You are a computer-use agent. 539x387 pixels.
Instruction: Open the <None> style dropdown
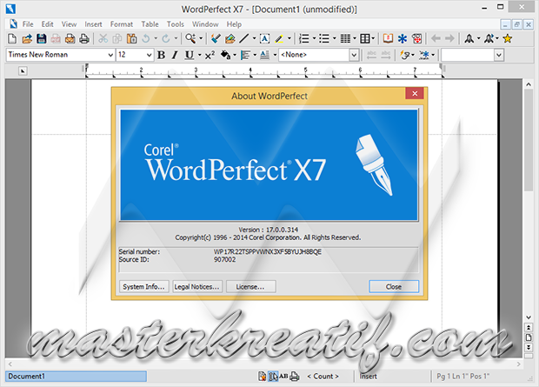click(x=354, y=55)
